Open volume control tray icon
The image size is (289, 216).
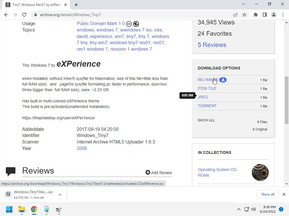tap(253, 209)
